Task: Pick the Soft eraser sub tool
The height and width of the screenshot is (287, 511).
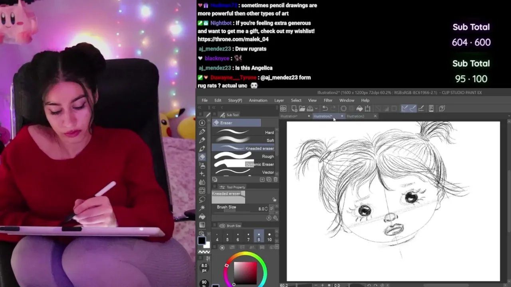Action: [244, 140]
